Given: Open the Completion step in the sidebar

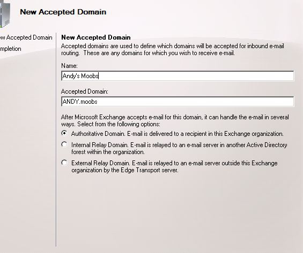Looking at the screenshot, I should tap(10, 49).
